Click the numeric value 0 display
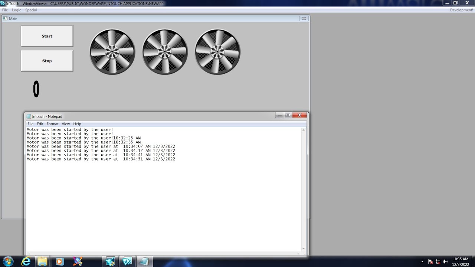Image resolution: width=475 pixels, height=267 pixels. click(36, 89)
